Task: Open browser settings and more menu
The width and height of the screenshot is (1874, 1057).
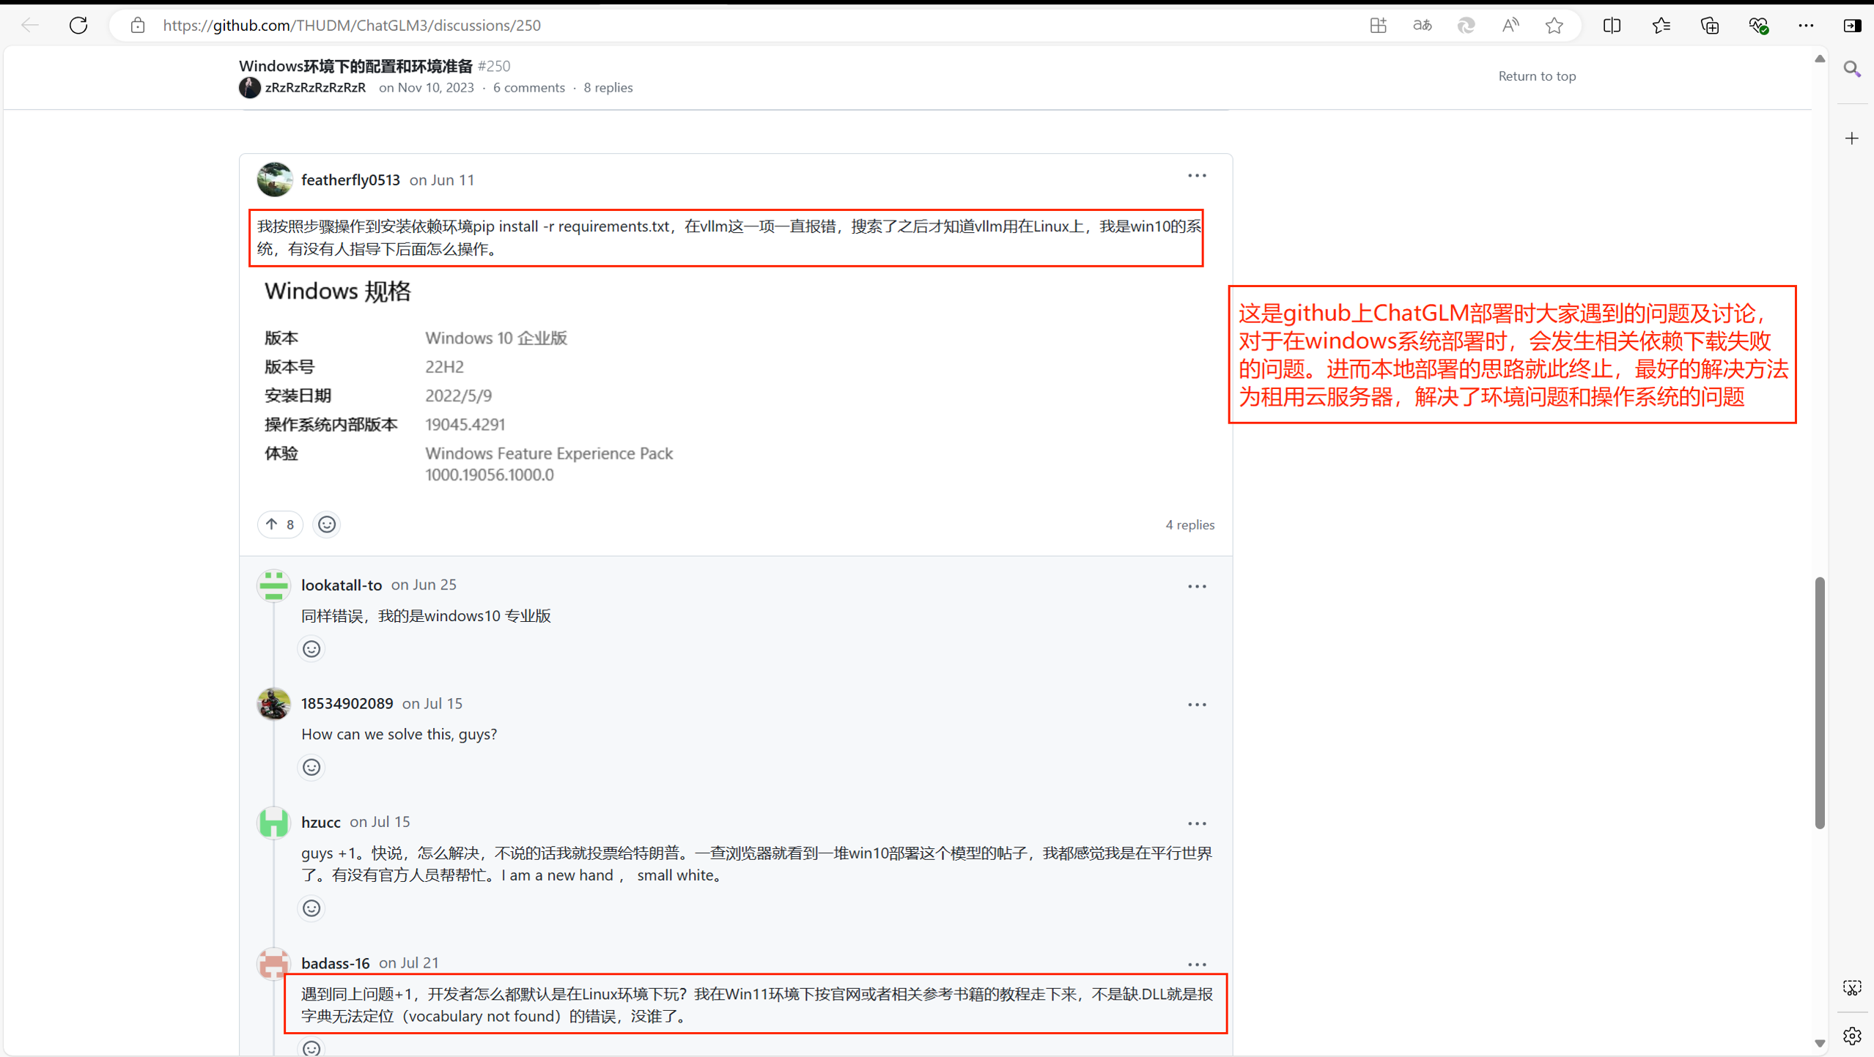Action: pyautogui.click(x=1806, y=26)
